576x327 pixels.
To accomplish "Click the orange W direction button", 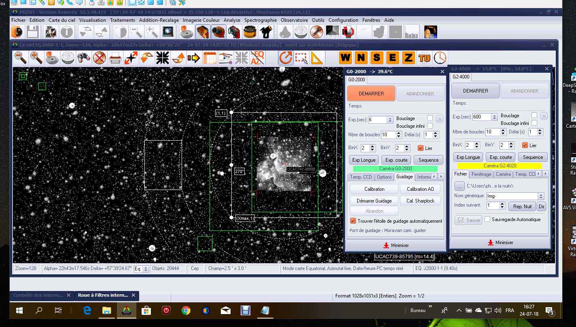I will (345, 58).
